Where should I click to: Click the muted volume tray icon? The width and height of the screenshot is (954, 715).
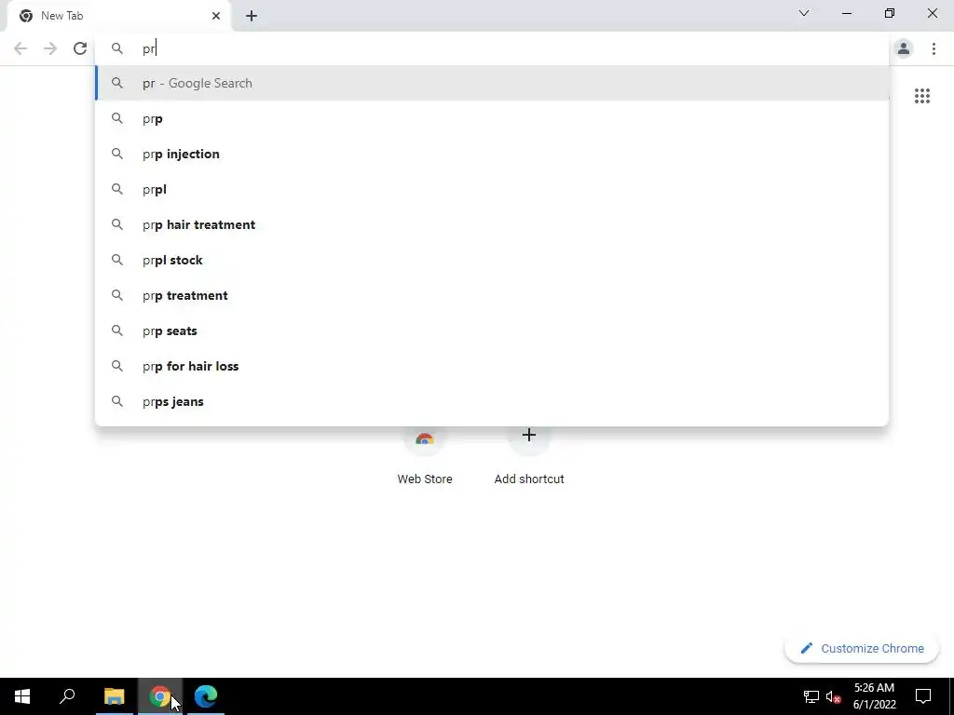834,696
